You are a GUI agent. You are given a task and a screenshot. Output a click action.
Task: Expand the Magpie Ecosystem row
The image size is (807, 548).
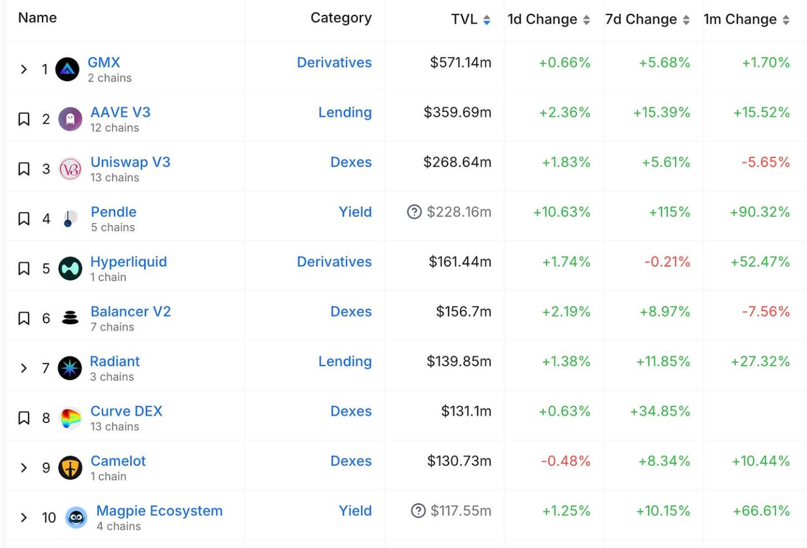pyautogui.click(x=24, y=517)
